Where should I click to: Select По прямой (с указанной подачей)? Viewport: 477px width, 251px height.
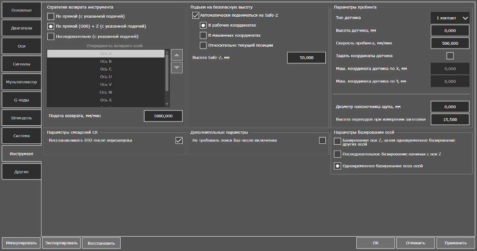tap(51, 16)
